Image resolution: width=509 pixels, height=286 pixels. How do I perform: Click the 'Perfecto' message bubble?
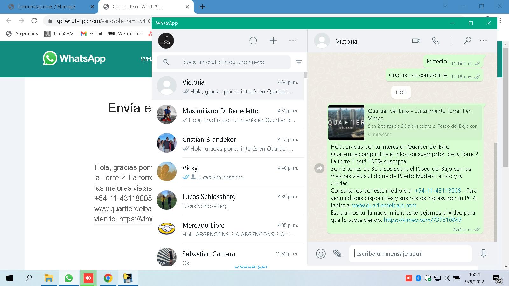tap(453, 62)
